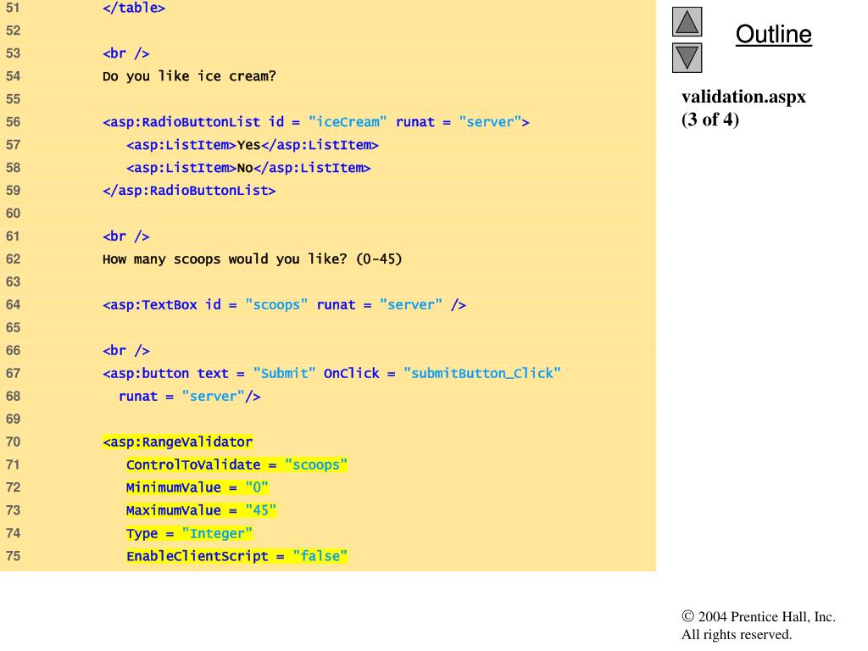Click the closing asp:RadioButtonList tag
The height and width of the screenshot is (651, 868).
[x=189, y=191]
